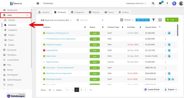Image resolution: width=184 pixels, height=98 pixels.
Task: Click the next page > button
Action: pos(86,90)
